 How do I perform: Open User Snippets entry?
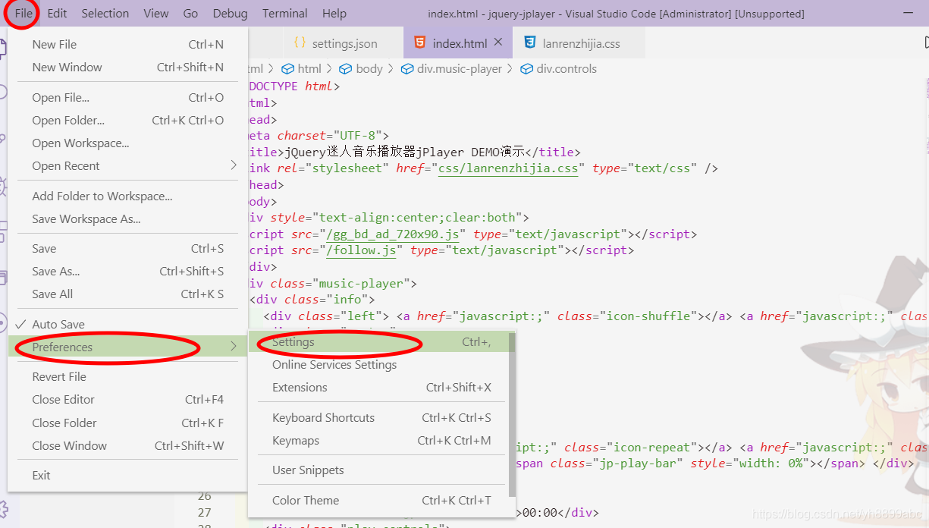379,470
